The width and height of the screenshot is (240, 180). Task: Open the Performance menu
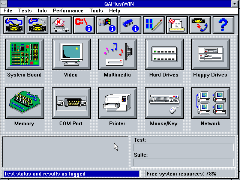pos(68,11)
